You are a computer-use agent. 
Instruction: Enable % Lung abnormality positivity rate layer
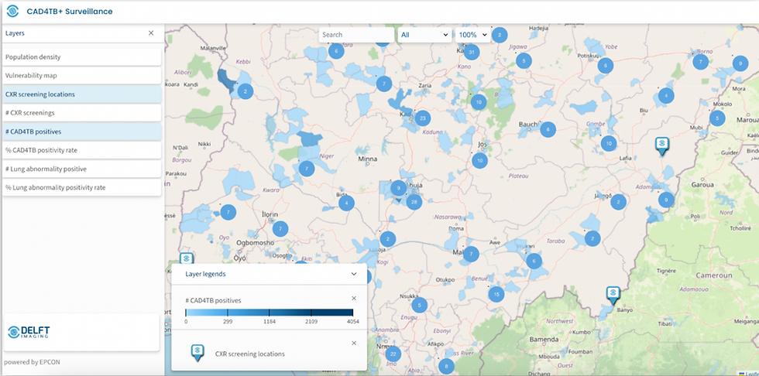point(82,187)
